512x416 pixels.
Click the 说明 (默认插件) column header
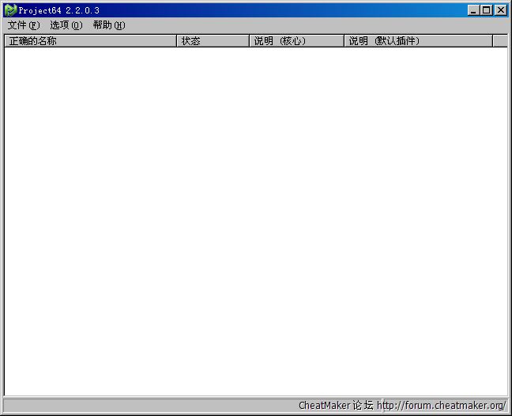(418, 41)
